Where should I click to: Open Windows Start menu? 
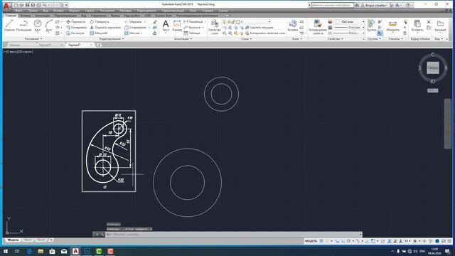click(x=6, y=251)
